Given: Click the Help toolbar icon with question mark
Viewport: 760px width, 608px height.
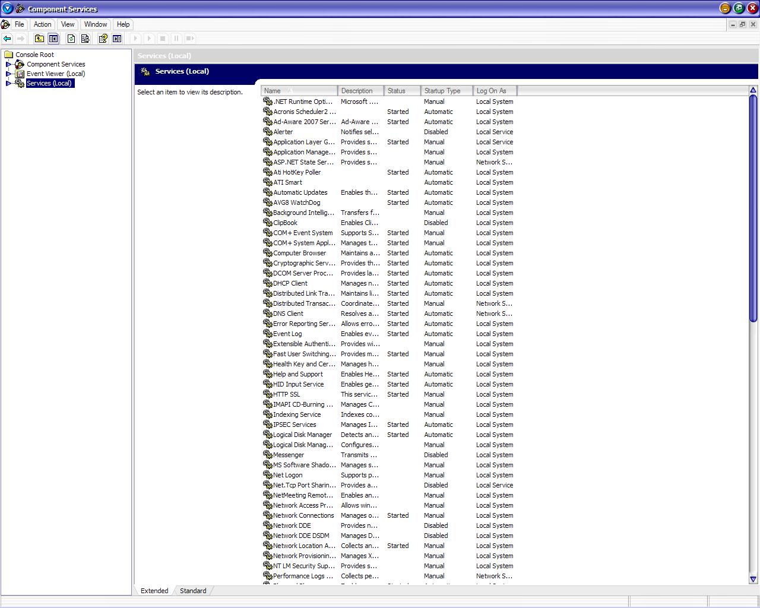Looking at the screenshot, I should tap(103, 39).
